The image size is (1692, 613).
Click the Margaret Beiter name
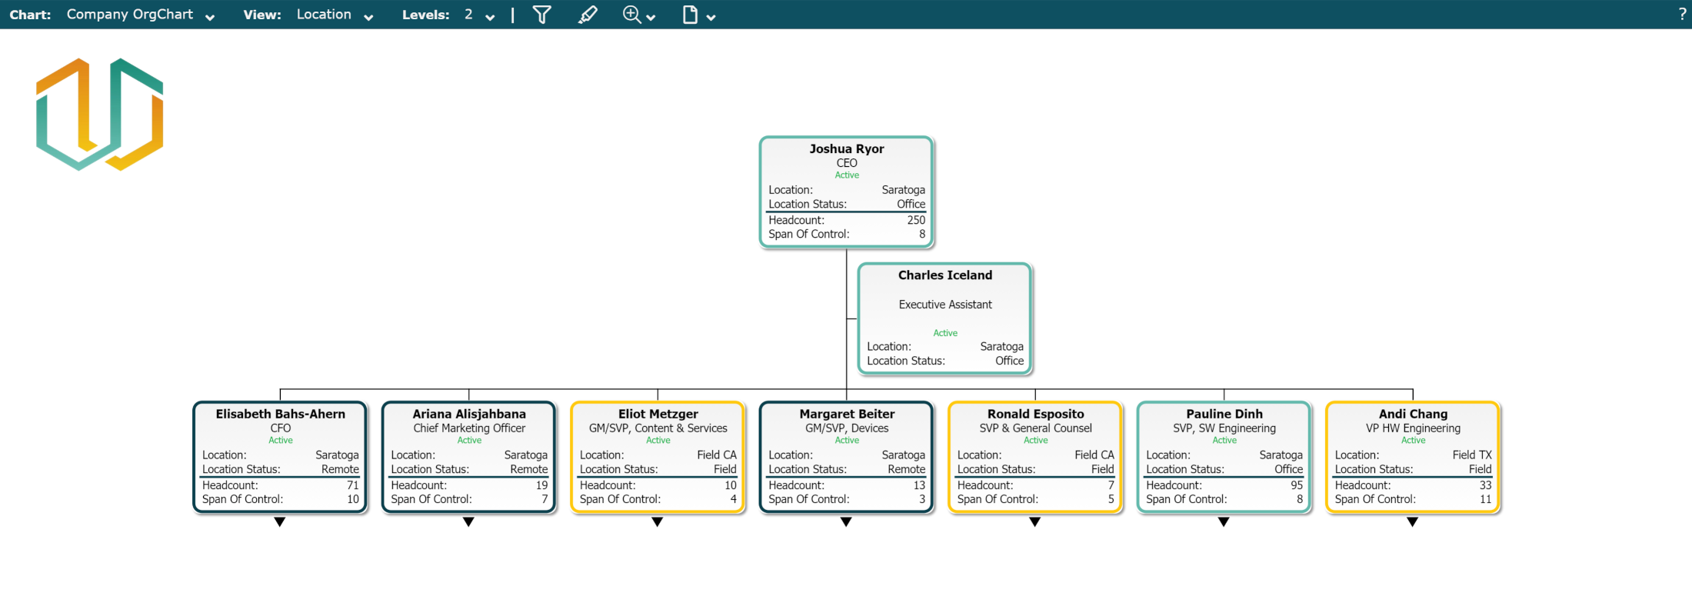847,414
